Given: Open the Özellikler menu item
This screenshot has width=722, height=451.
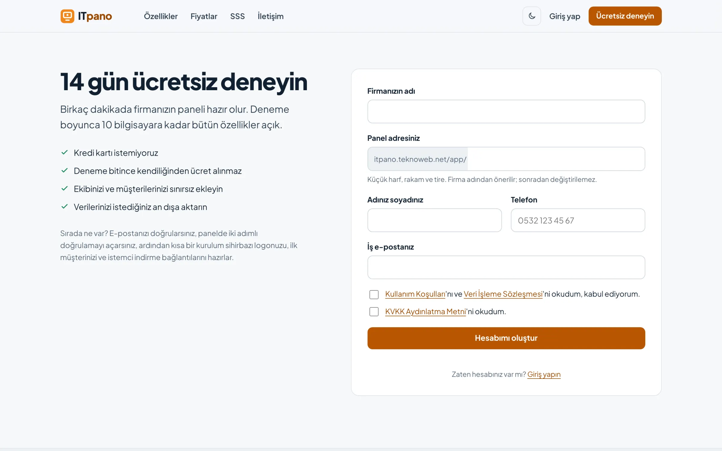Looking at the screenshot, I should [161, 16].
